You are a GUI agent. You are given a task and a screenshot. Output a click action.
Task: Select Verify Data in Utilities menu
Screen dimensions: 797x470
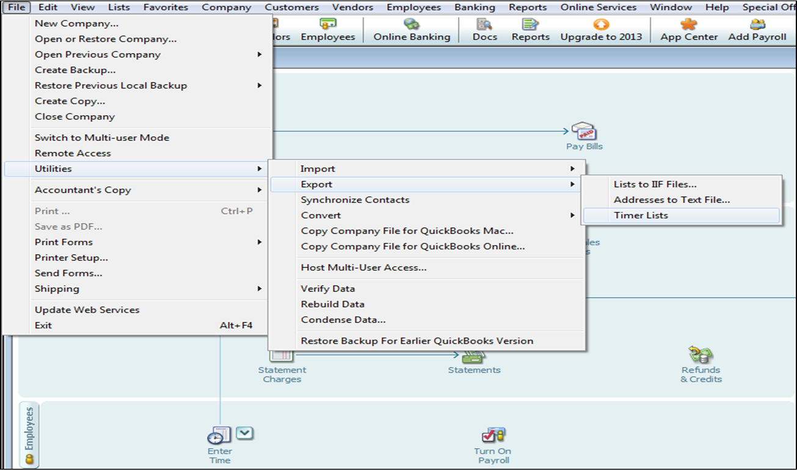(x=328, y=288)
